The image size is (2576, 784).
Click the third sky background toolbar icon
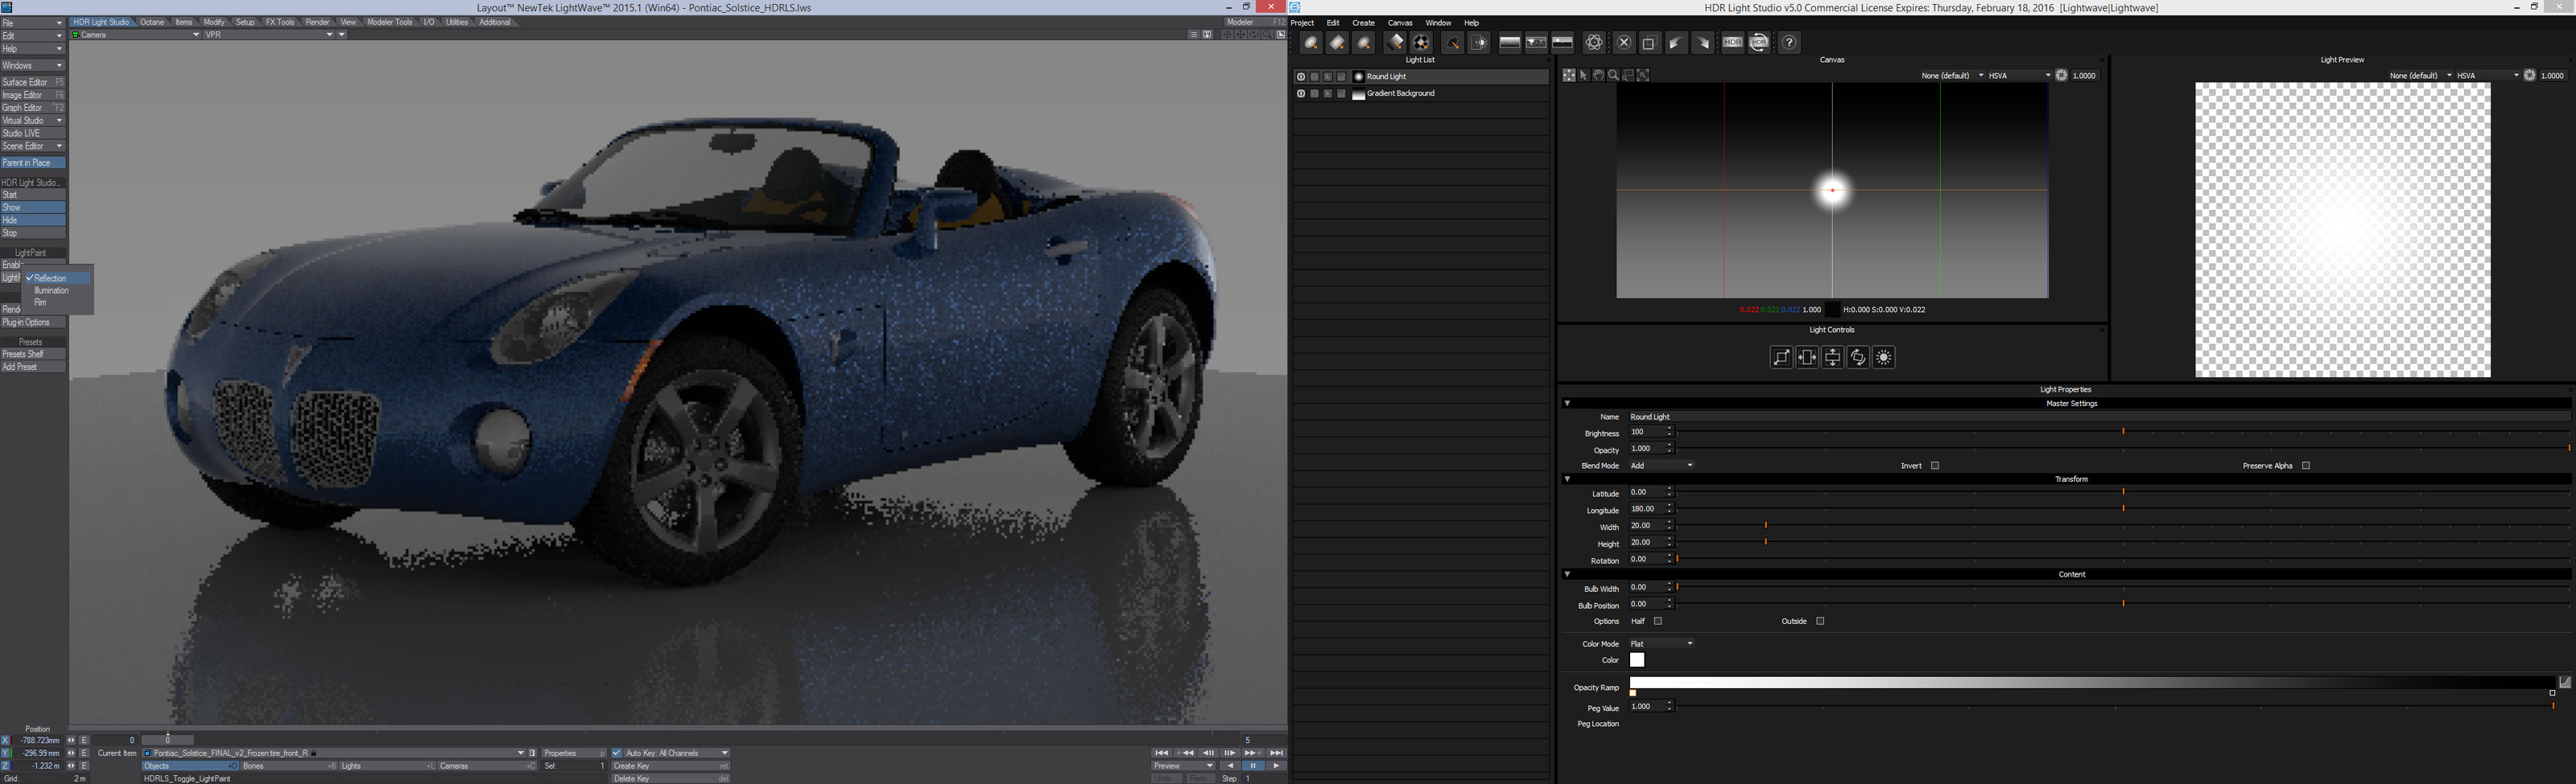point(1563,42)
